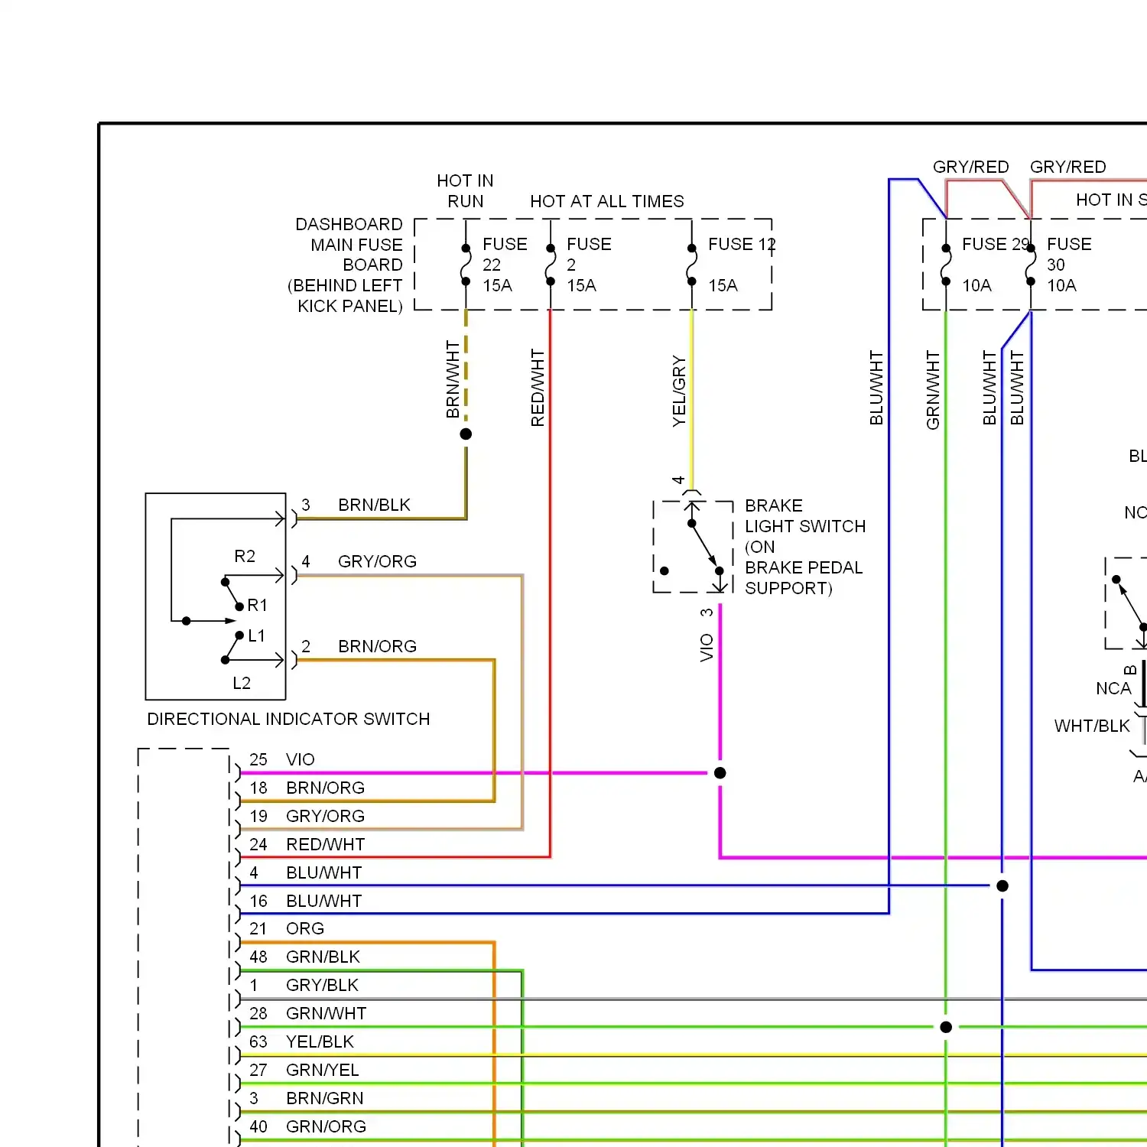
Task: Select the HOT AT ALL TIMES text
Action: coord(607,201)
